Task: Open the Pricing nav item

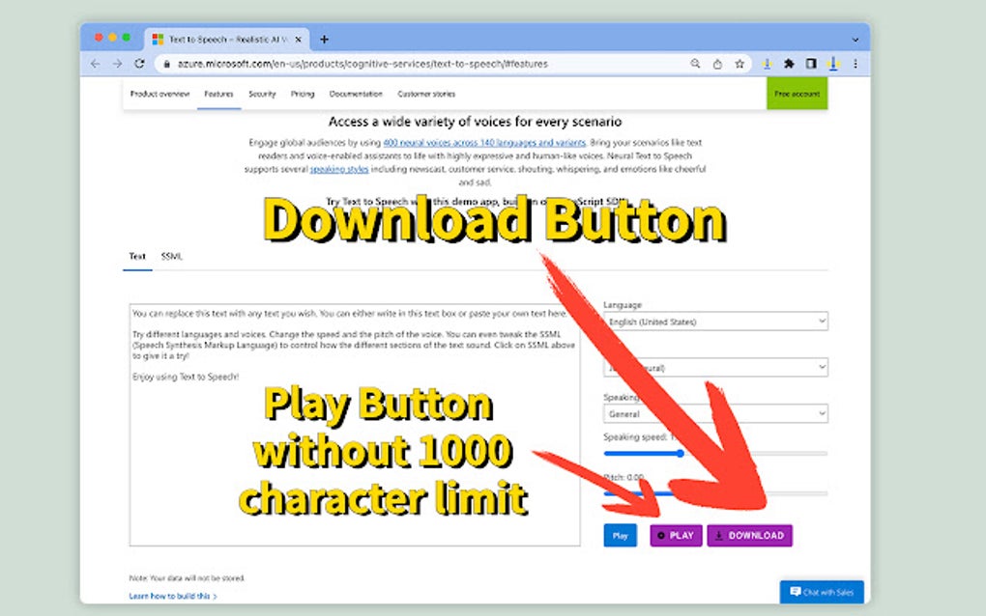Action: coord(303,94)
